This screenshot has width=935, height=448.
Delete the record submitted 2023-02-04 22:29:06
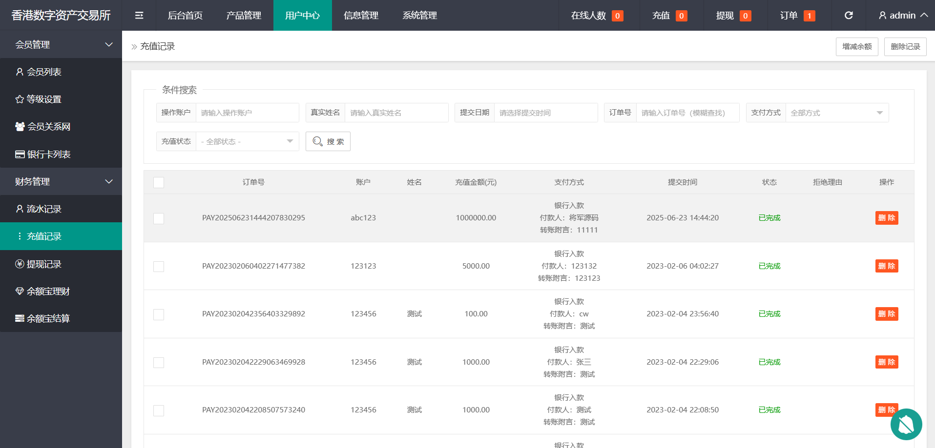click(887, 362)
